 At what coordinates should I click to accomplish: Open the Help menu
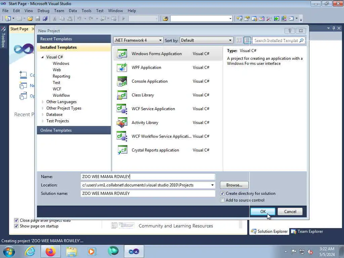pos(132,11)
